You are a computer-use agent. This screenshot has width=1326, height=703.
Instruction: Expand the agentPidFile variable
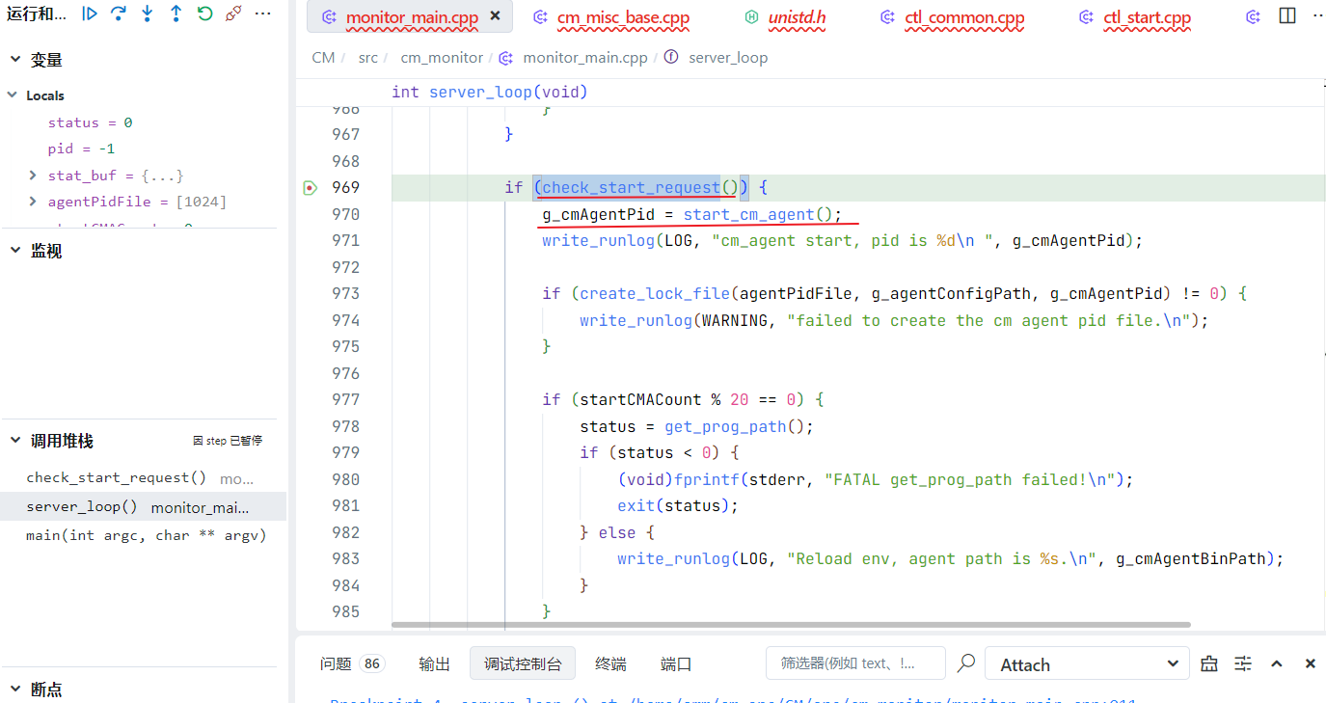click(33, 202)
